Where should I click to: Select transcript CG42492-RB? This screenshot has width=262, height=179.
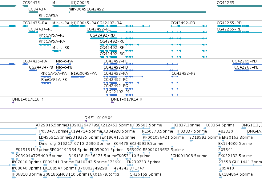(x=189, y=26)
